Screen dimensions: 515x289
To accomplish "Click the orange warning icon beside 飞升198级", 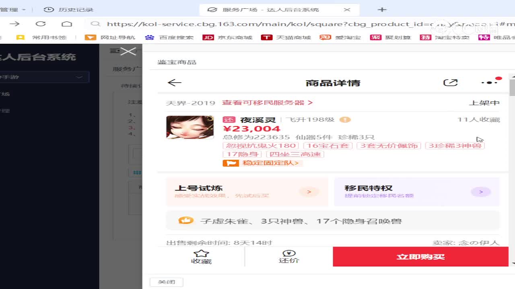I will pyautogui.click(x=345, y=120).
